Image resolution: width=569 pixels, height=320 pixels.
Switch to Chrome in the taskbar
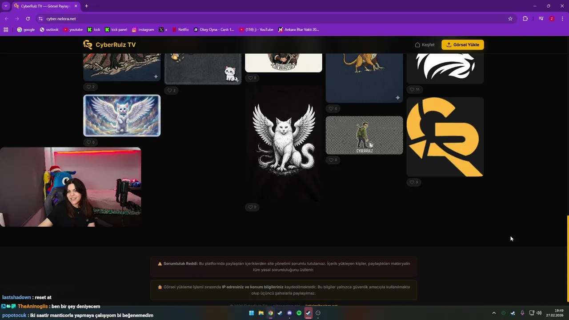click(x=270, y=313)
